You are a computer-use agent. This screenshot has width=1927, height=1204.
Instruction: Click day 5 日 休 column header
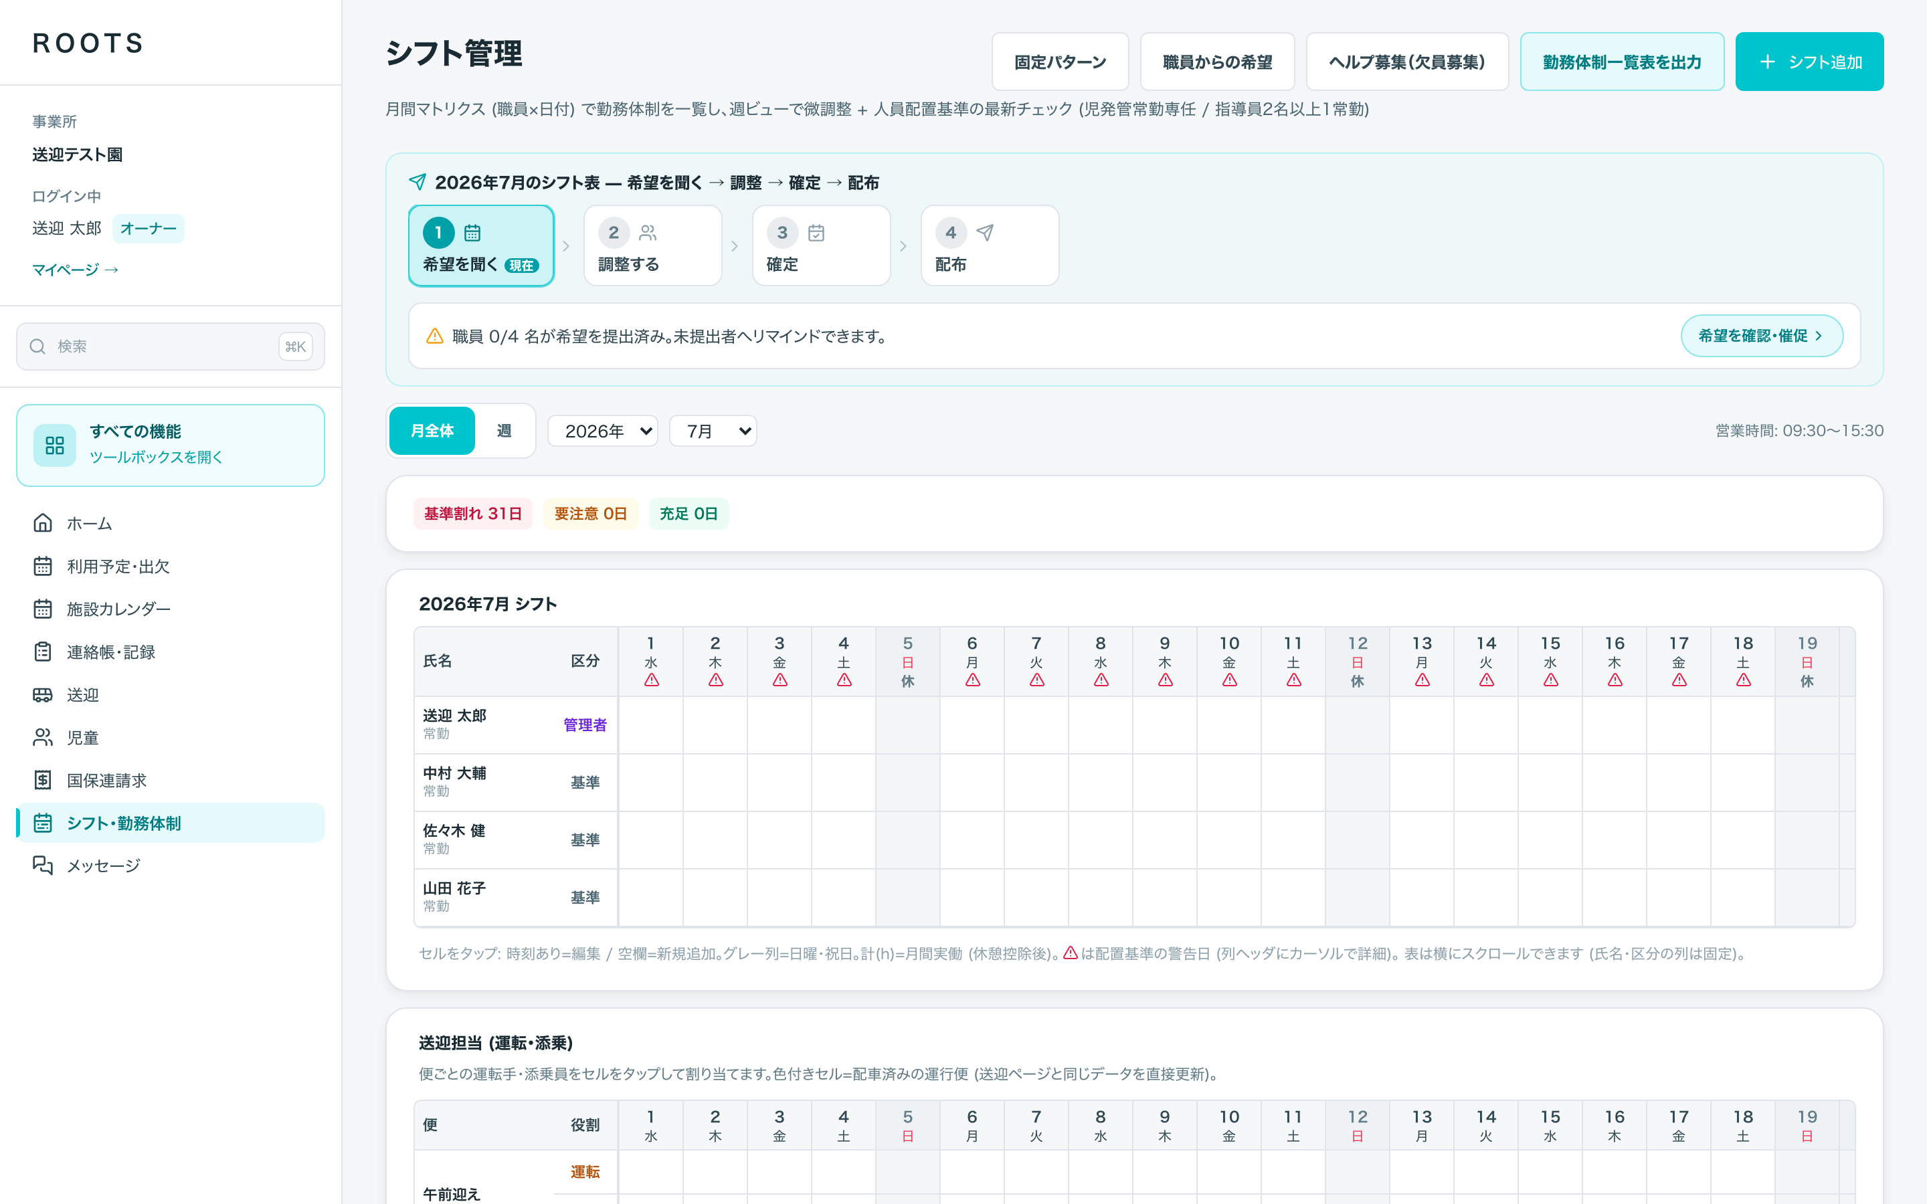908,662
